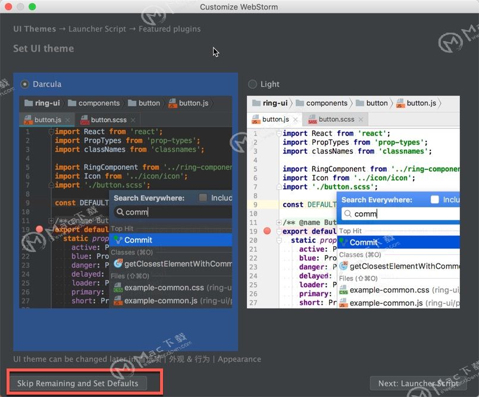Click the Commit action icon in Darcula preview
The width and height of the screenshot is (479, 397).
[x=118, y=240]
